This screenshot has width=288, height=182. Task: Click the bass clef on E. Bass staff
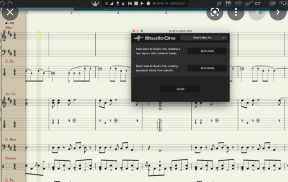[x=4, y=147]
